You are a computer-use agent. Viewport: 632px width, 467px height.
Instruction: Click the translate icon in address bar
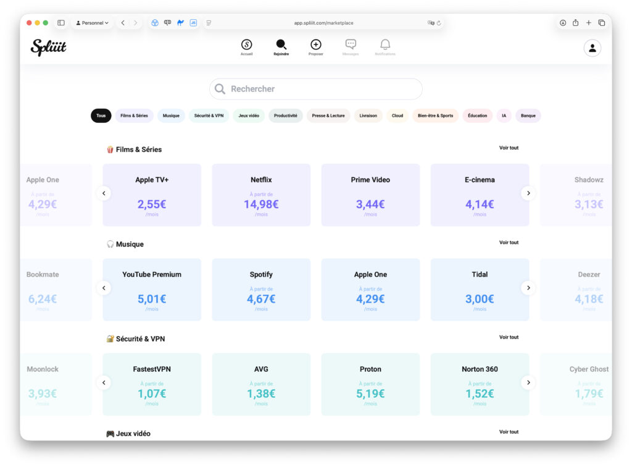click(x=431, y=23)
